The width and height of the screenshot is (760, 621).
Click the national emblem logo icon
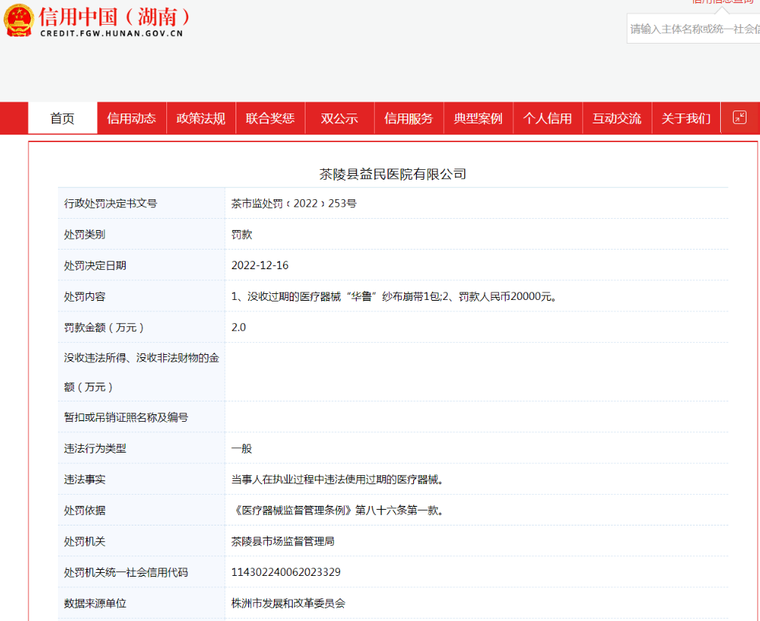tap(19, 20)
